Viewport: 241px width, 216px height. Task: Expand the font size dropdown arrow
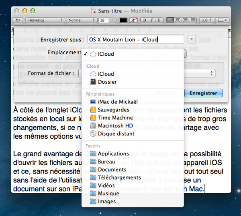112,20
